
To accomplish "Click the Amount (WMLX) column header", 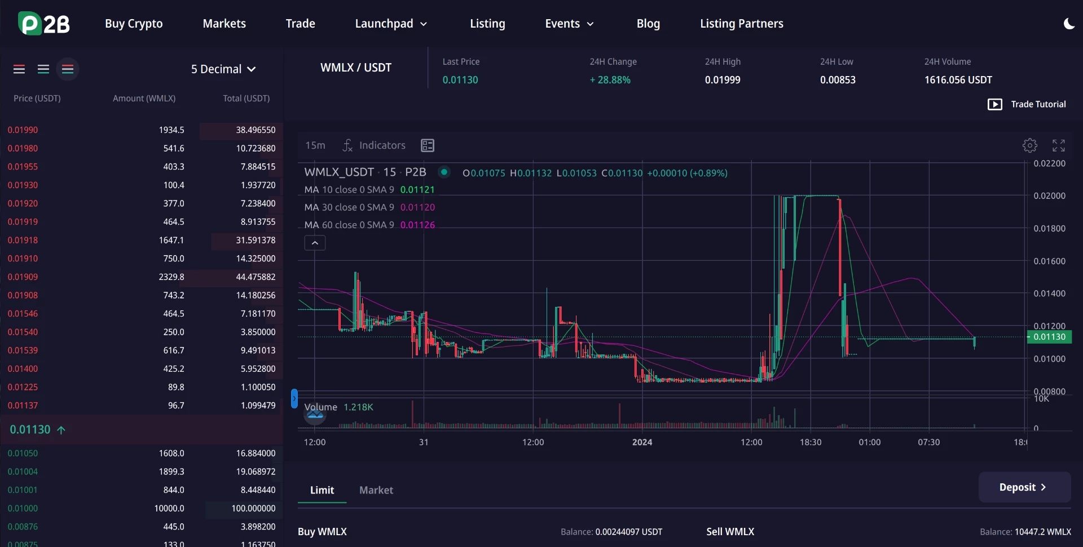I will [144, 99].
